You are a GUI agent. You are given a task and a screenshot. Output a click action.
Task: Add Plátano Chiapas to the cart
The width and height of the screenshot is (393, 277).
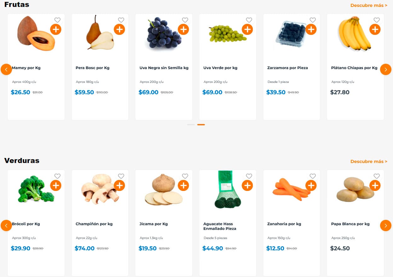375,30
